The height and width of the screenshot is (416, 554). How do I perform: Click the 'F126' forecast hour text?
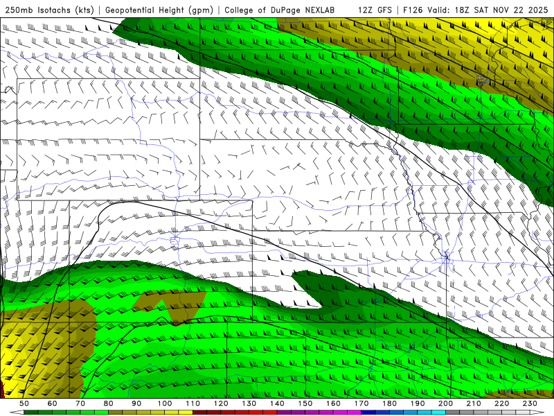[413, 10]
